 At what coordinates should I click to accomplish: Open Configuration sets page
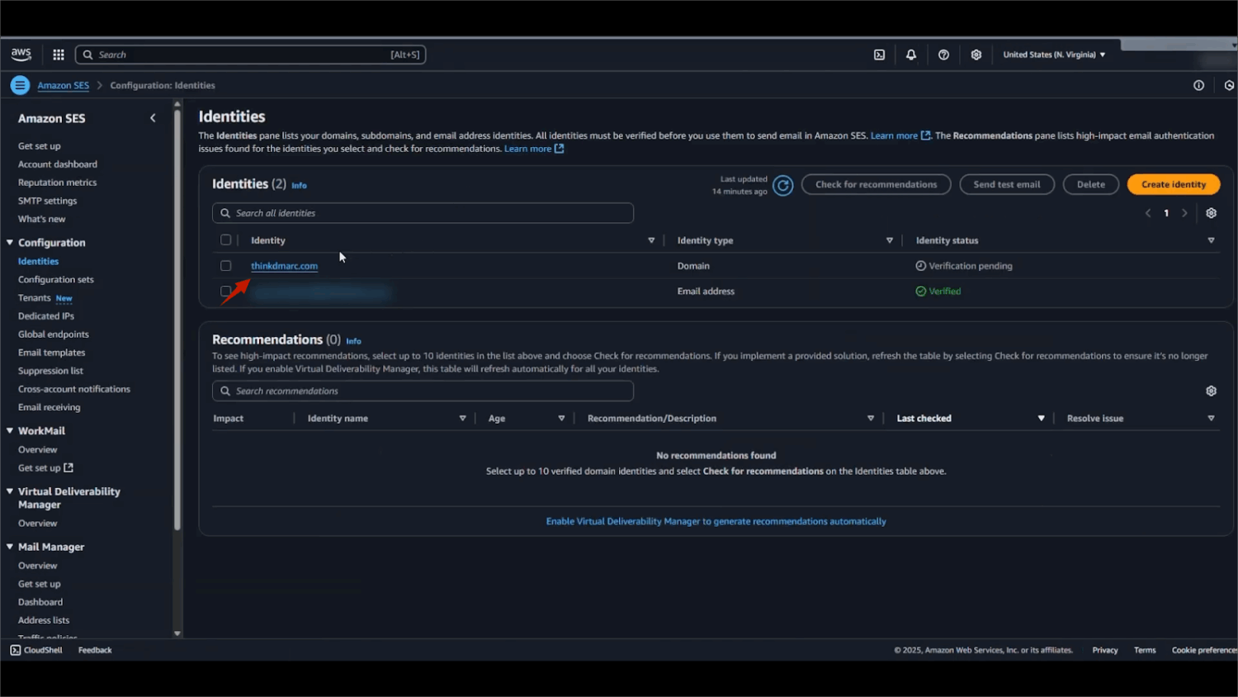[56, 279]
